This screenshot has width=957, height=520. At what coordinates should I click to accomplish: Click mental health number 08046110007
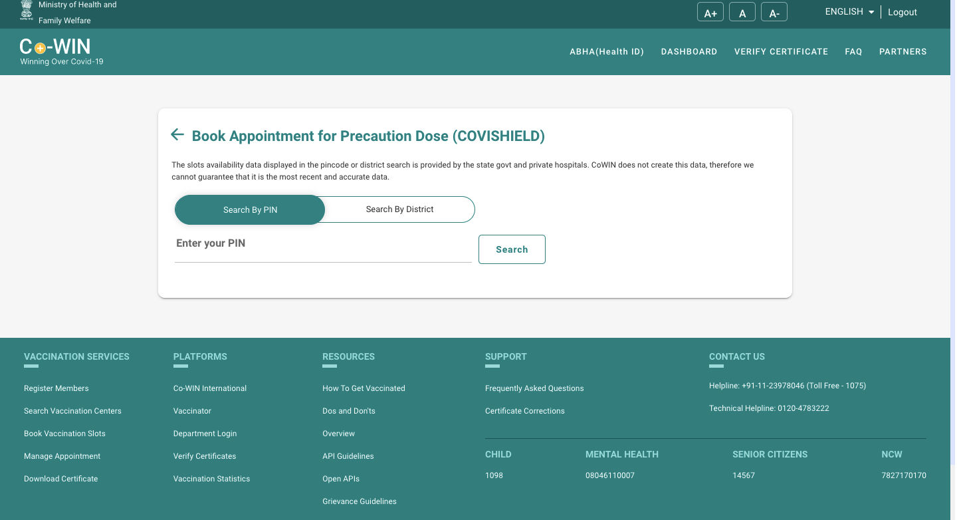click(610, 475)
